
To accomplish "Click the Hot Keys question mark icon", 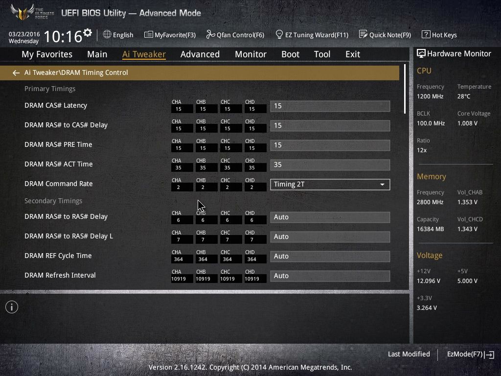I will point(426,34).
